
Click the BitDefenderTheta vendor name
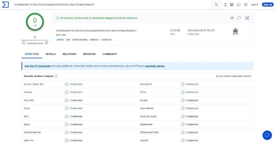coord(149,132)
